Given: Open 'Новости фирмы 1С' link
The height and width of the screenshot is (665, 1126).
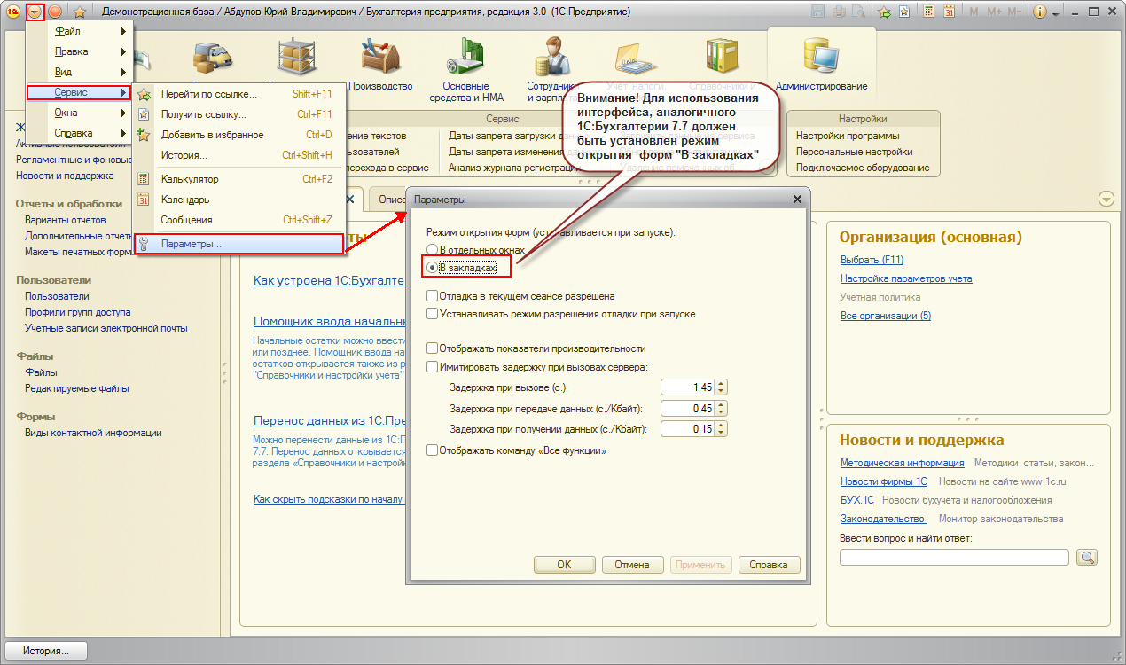Looking at the screenshot, I should click(x=884, y=481).
